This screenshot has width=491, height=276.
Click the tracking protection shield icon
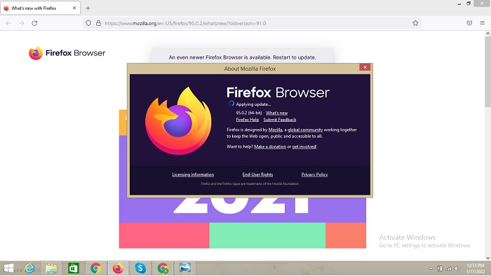click(88, 23)
